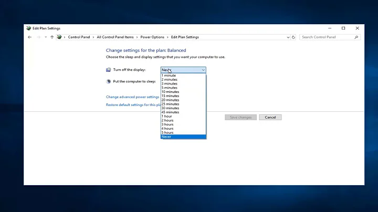Click the display monitor icon
The height and width of the screenshot is (212, 378).
pyautogui.click(x=109, y=70)
